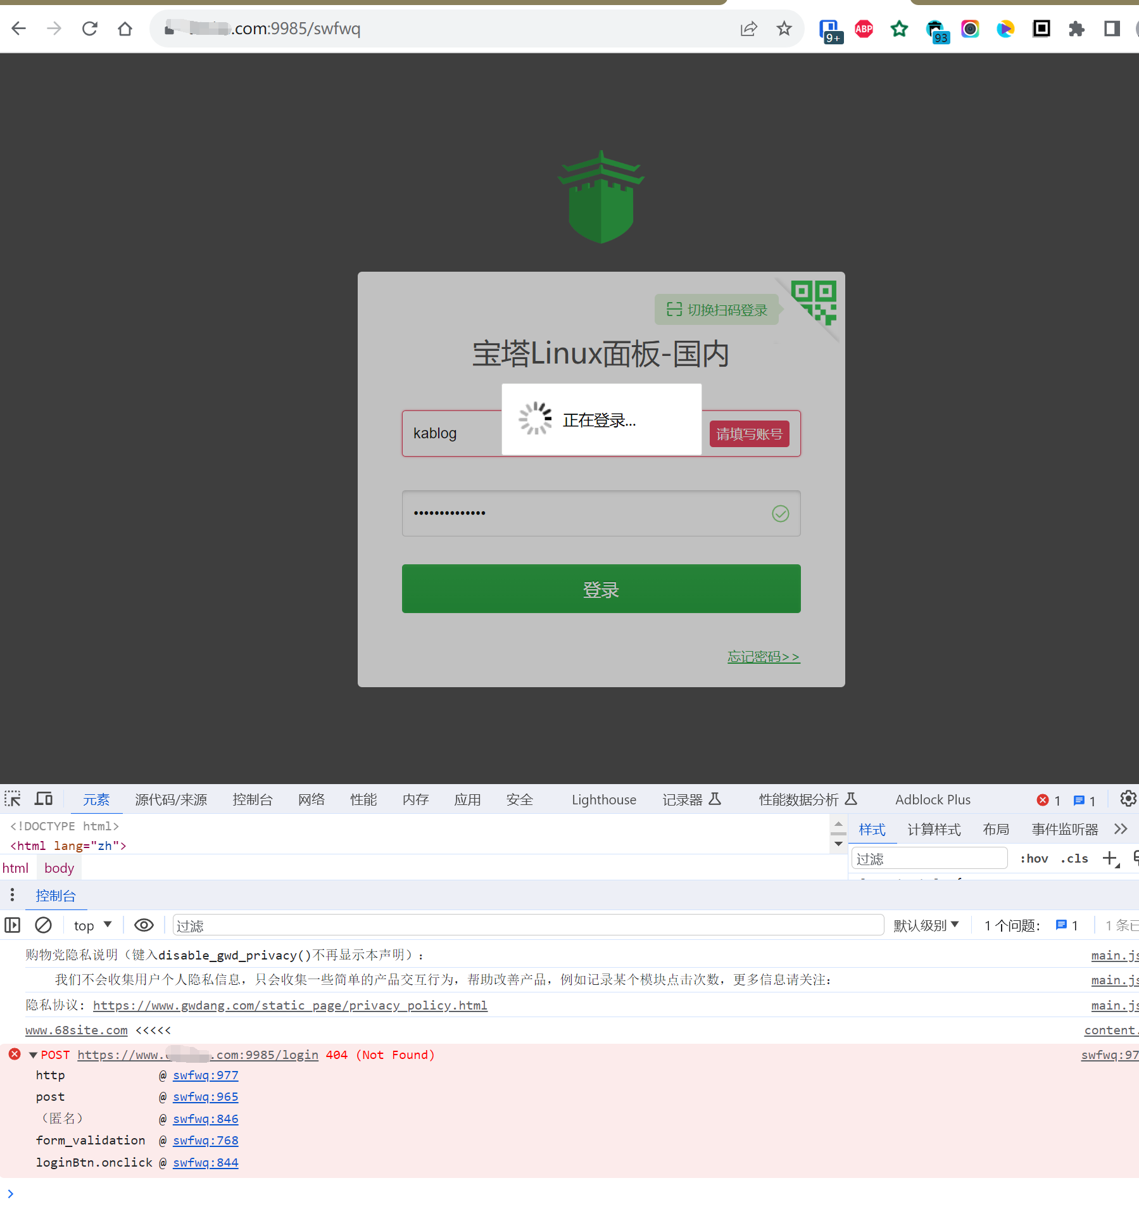The height and width of the screenshot is (1223, 1139).
Task: Toggle the browser side panel icon
Action: click(x=1112, y=29)
